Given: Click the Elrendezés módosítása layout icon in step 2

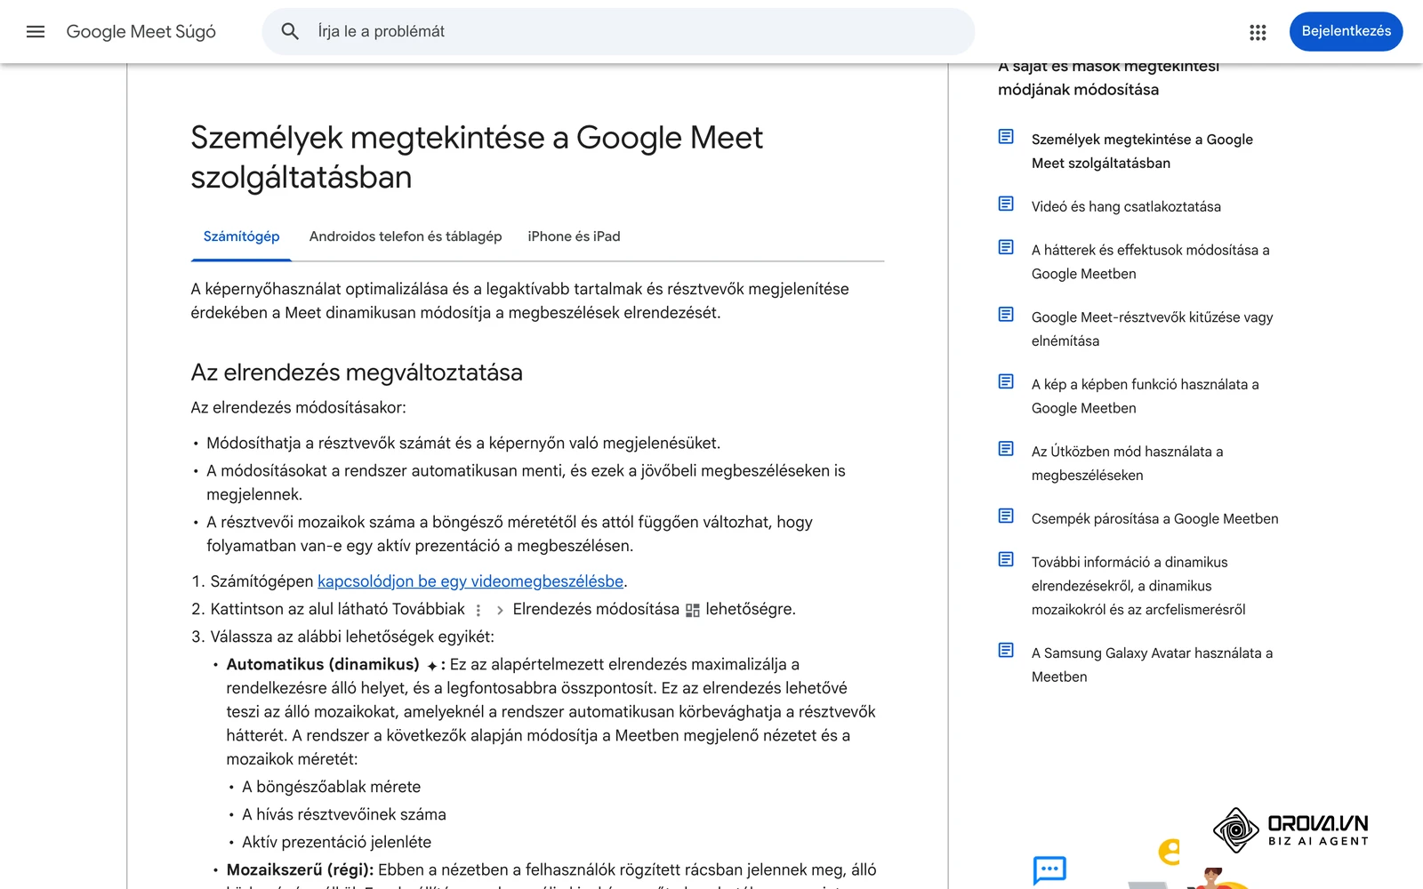Looking at the screenshot, I should pyautogui.click(x=693, y=611).
